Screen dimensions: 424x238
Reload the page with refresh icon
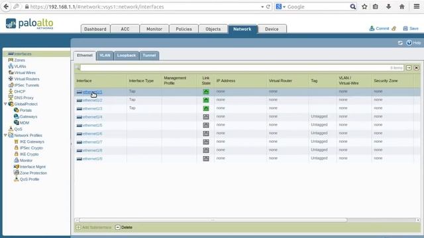tap(268, 7)
